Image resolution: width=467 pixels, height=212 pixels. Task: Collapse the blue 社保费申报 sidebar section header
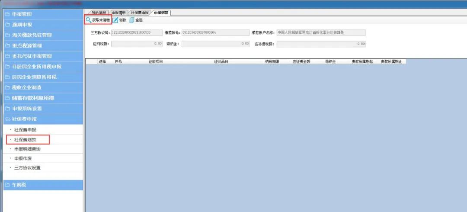click(44, 119)
